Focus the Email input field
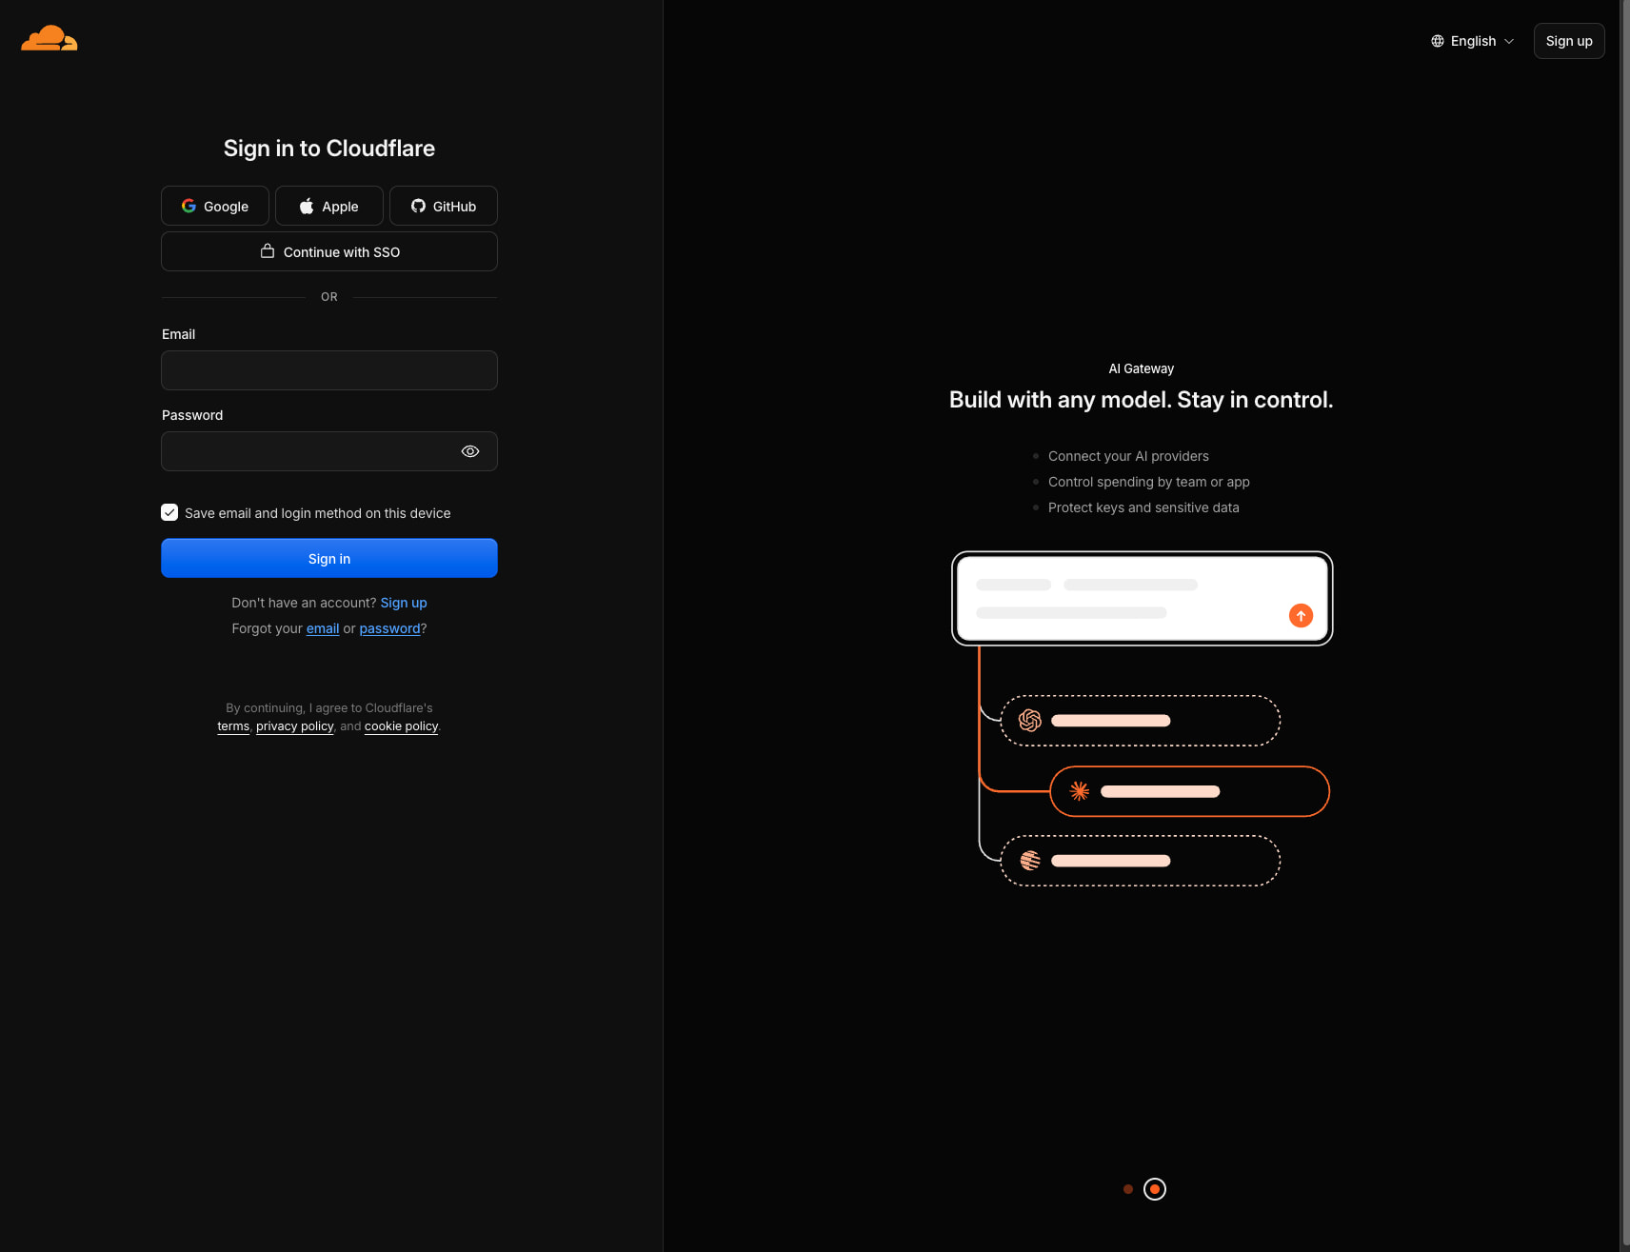Image resolution: width=1630 pixels, height=1252 pixels. tap(329, 370)
